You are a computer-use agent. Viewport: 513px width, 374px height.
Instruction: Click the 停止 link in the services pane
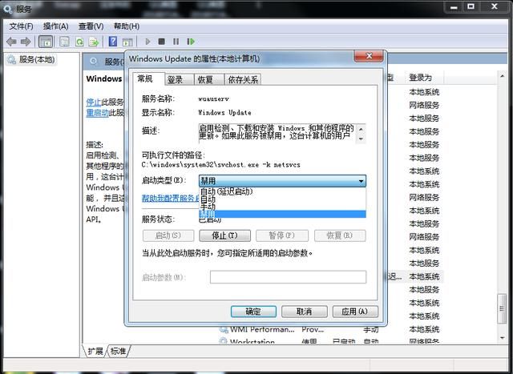(x=94, y=102)
